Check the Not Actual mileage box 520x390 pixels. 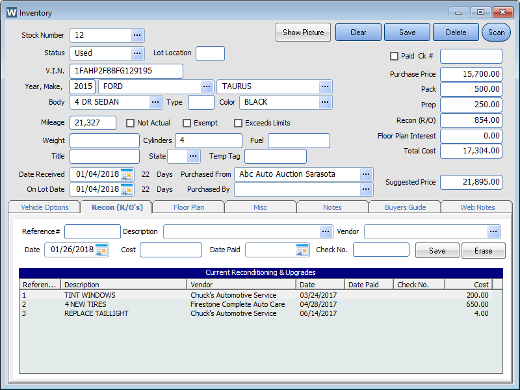coord(130,123)
